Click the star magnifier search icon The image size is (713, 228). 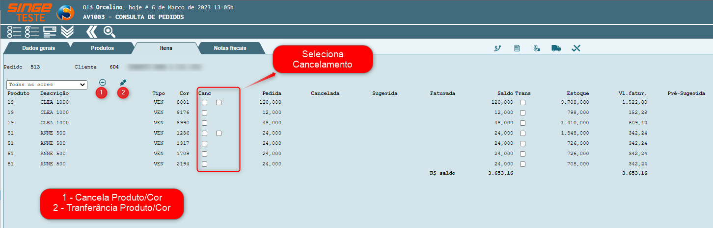tap(109, 32)
